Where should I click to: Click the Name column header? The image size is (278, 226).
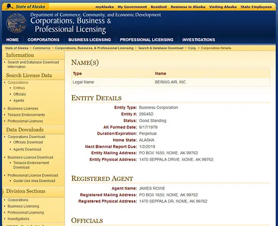coord(161,74)
